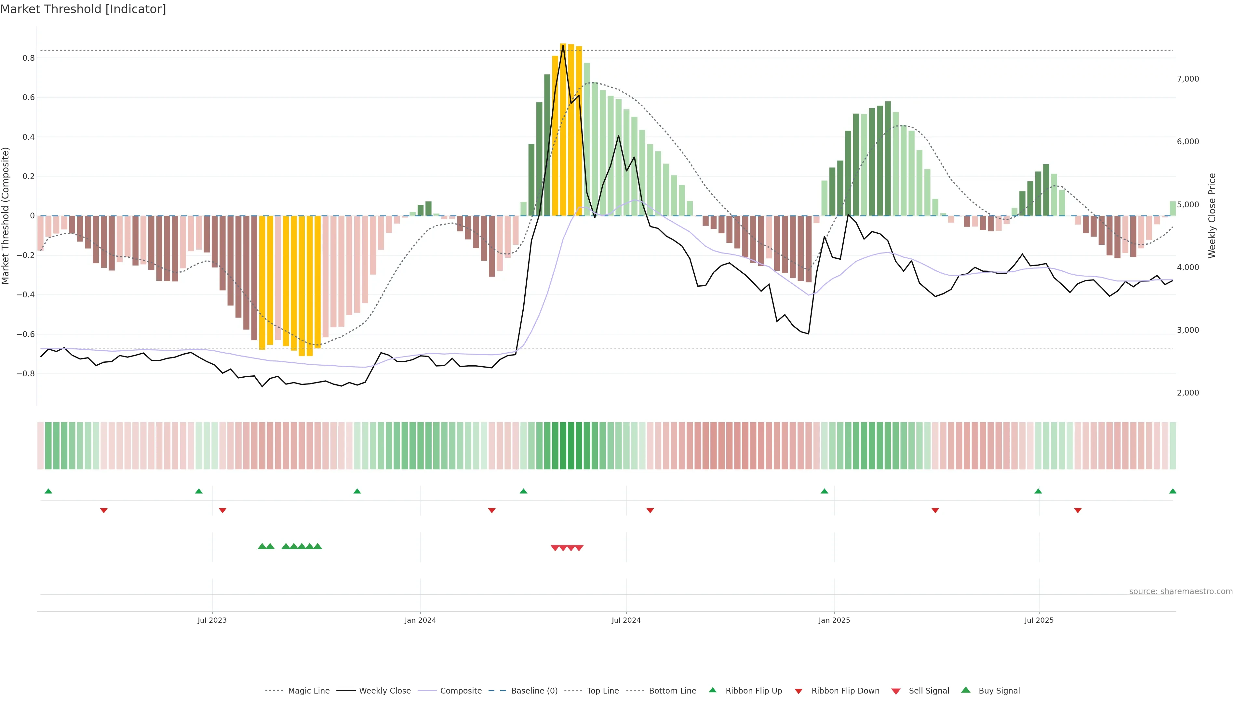Click the first Ribbon Flip Up triangle

(x=48, y=491)
